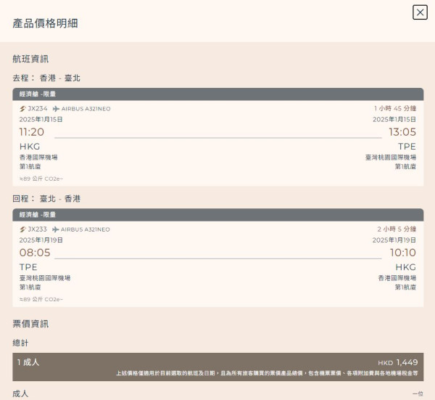Image resolution: width=435 pixels, height=400 pixels.
Task: Click the return departure date 2025年1月19日
Action: pyautogui.click(x=41, y=240)
